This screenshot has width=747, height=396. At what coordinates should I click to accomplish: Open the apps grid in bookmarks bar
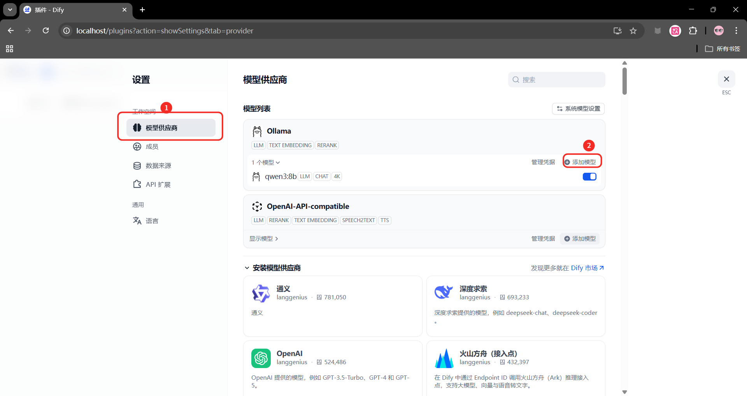[x=10, y=49]
